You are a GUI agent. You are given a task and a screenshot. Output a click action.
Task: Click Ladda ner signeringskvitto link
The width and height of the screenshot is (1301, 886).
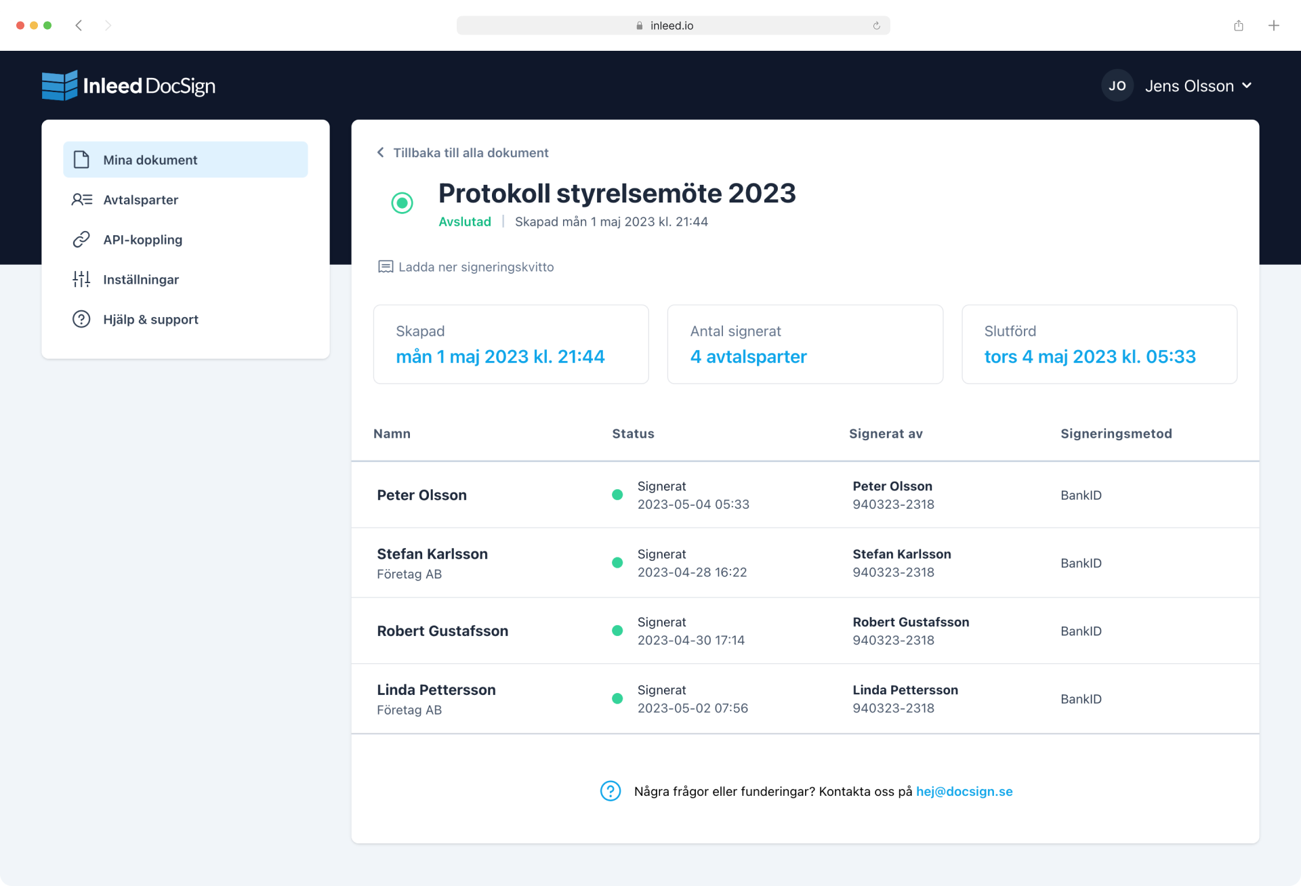(x=476, y=267)
